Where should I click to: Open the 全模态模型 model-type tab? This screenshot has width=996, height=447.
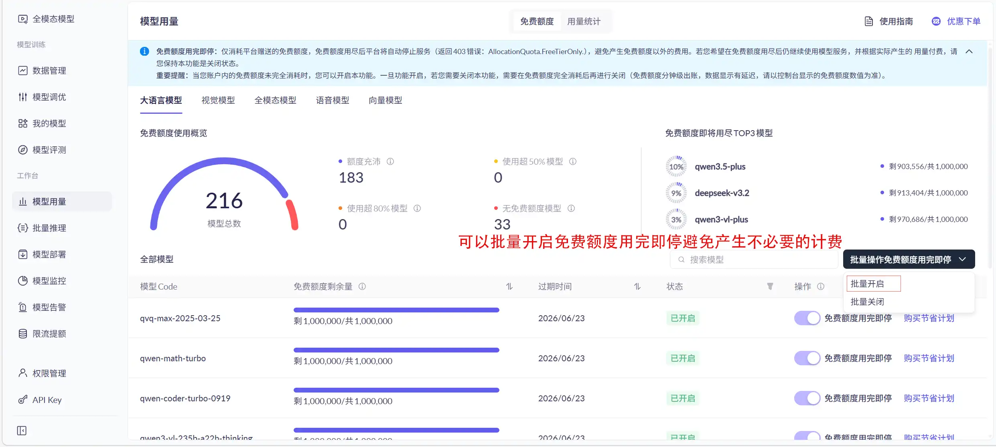point(275,101)
